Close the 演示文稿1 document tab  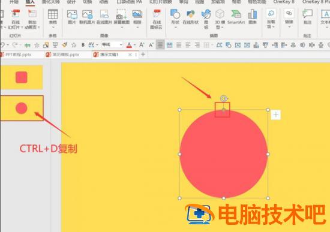[130, 55]
